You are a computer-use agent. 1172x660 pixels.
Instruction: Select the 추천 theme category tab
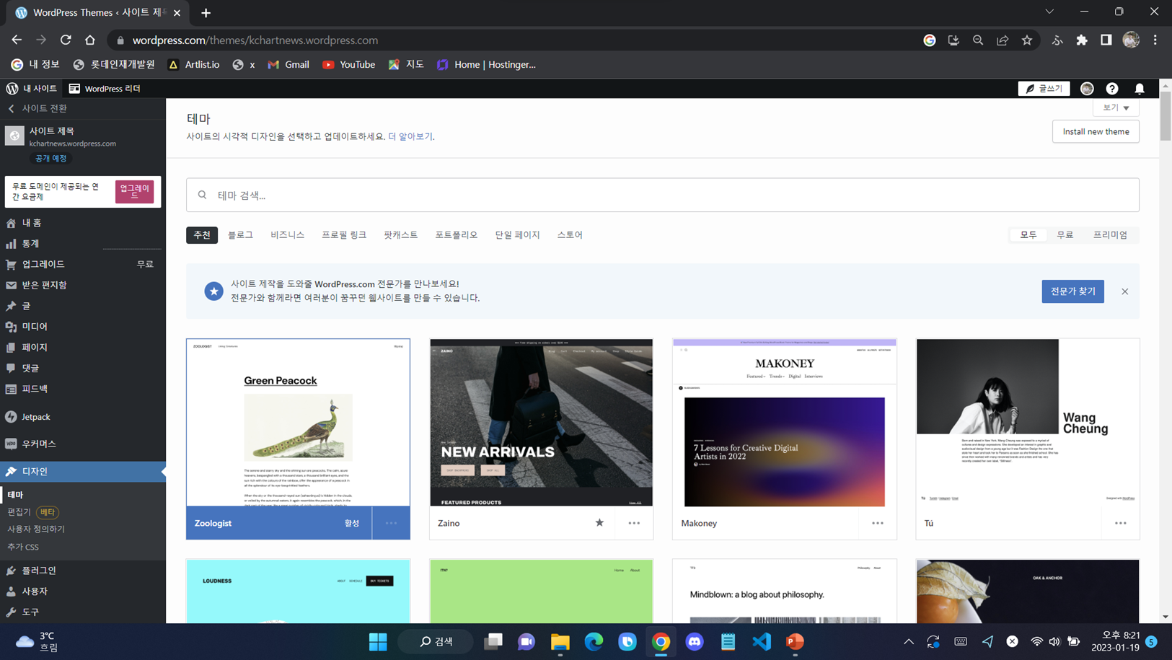(x=202, y=235)
